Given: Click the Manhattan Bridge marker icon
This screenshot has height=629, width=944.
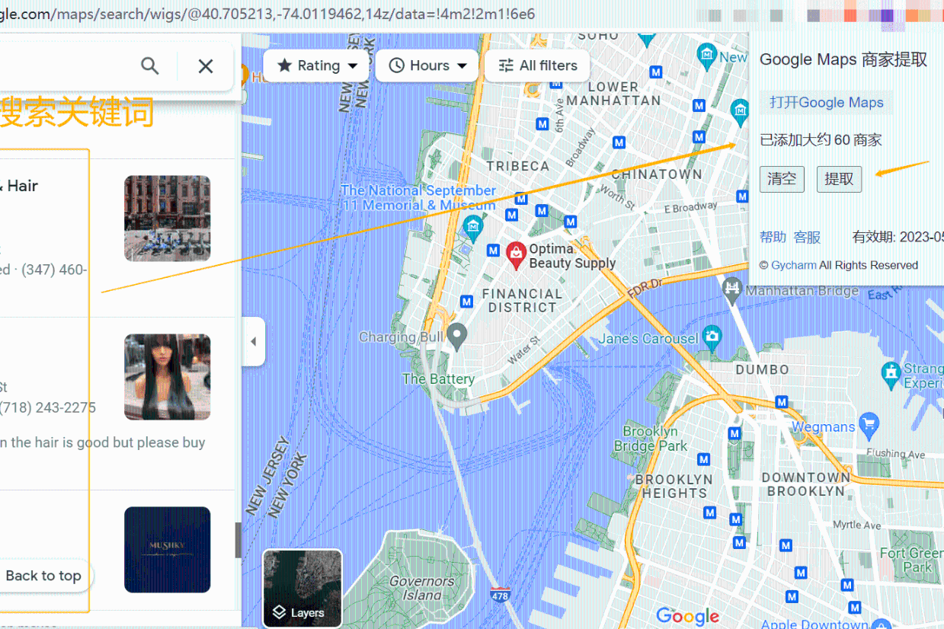Looking at the screenshot, I should (x=732, y=289).
